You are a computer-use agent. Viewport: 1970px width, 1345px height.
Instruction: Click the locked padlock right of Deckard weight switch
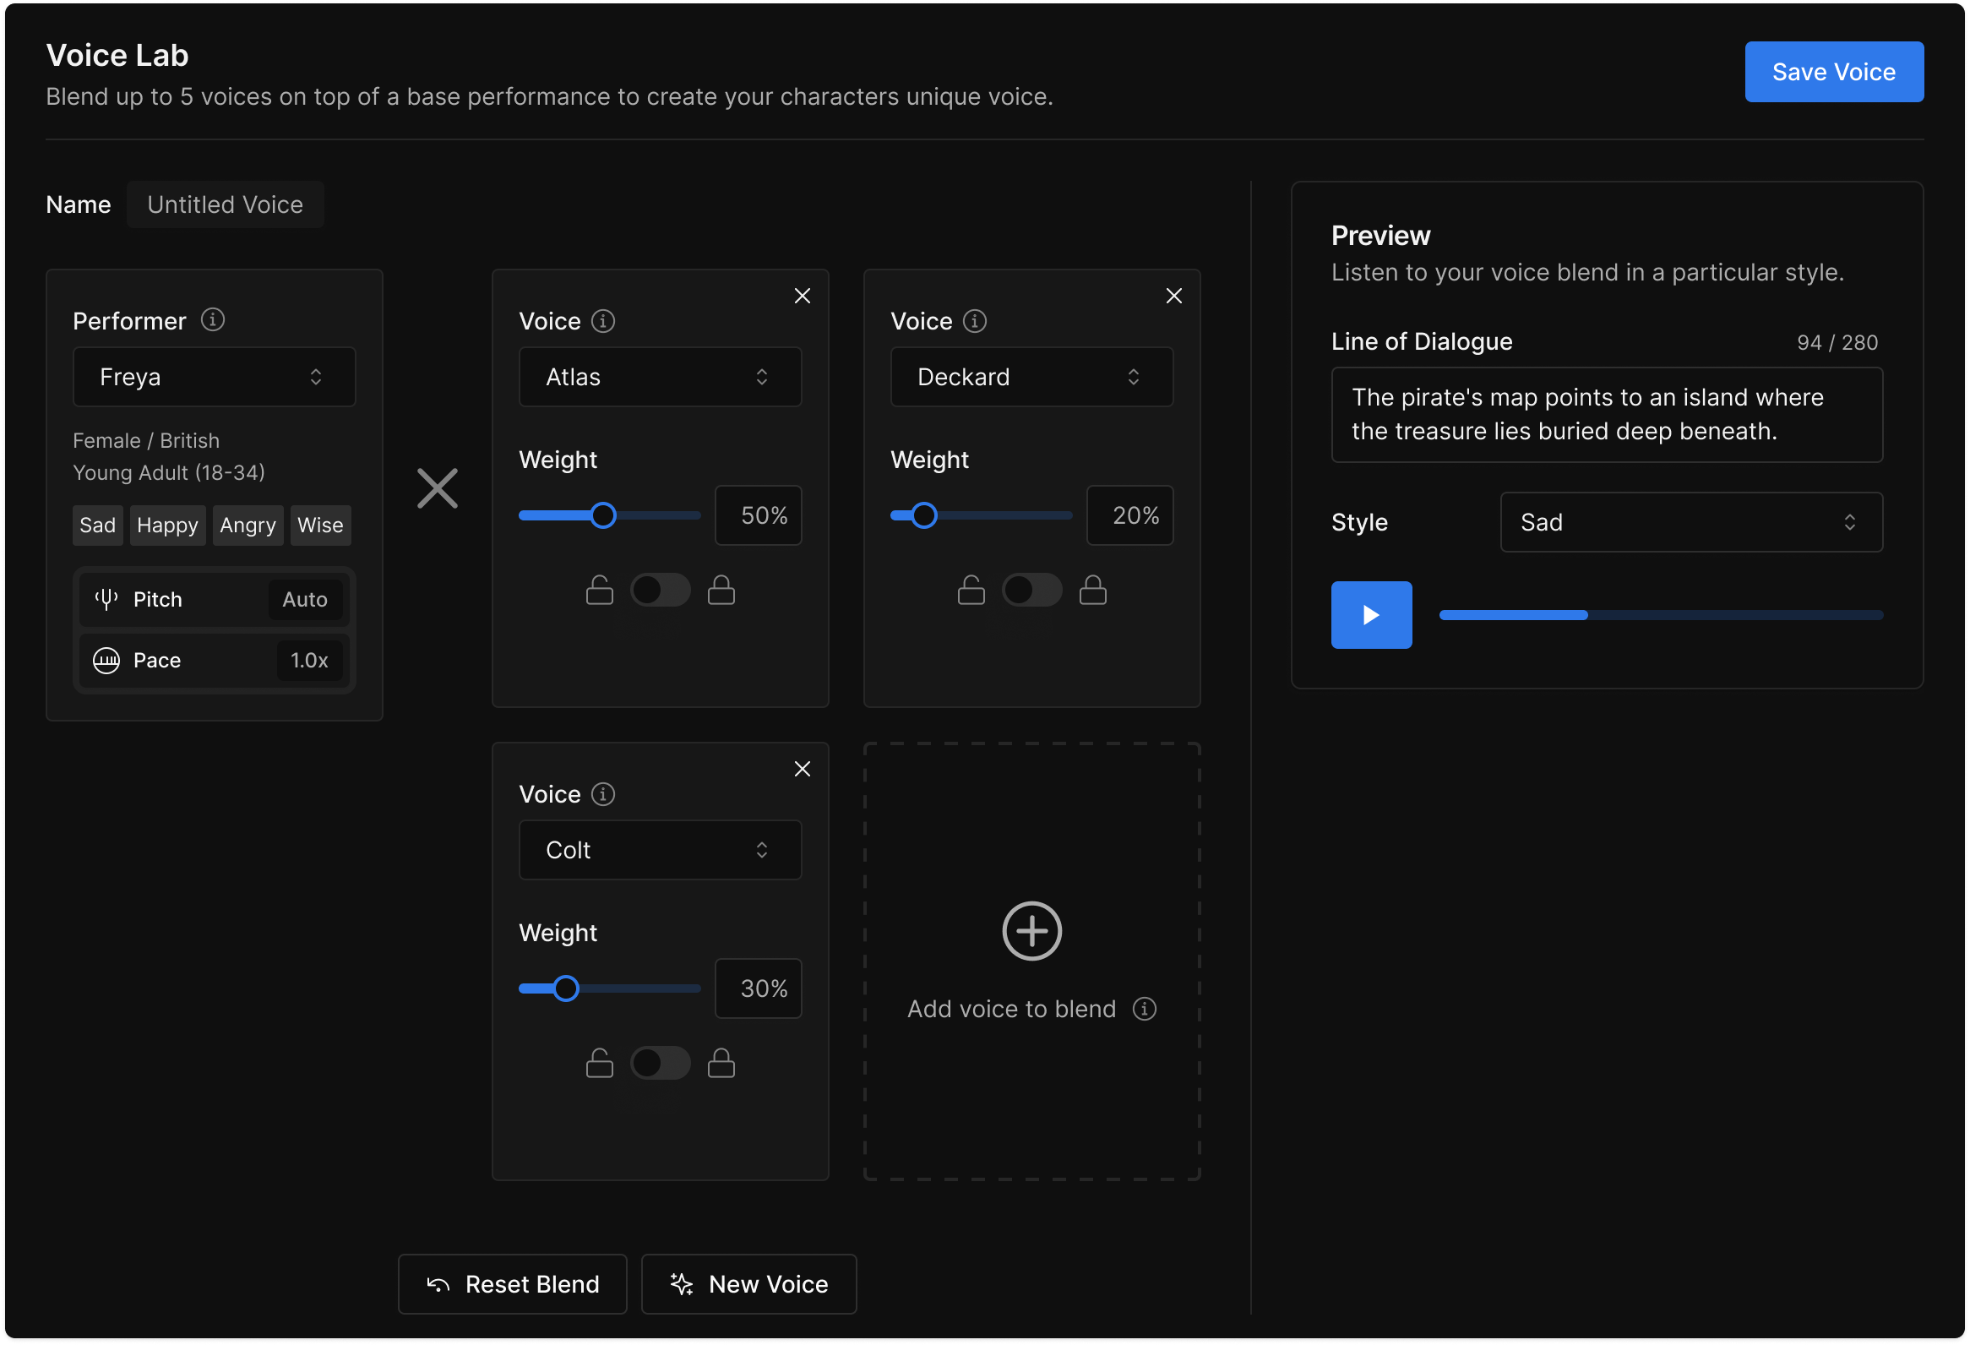pos(1093,590)
